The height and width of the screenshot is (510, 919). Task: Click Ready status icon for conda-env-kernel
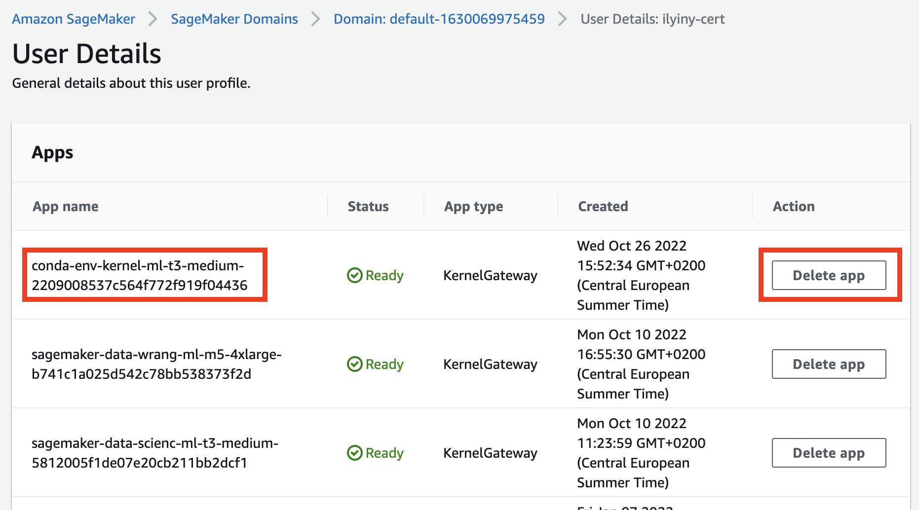point(354,275)
